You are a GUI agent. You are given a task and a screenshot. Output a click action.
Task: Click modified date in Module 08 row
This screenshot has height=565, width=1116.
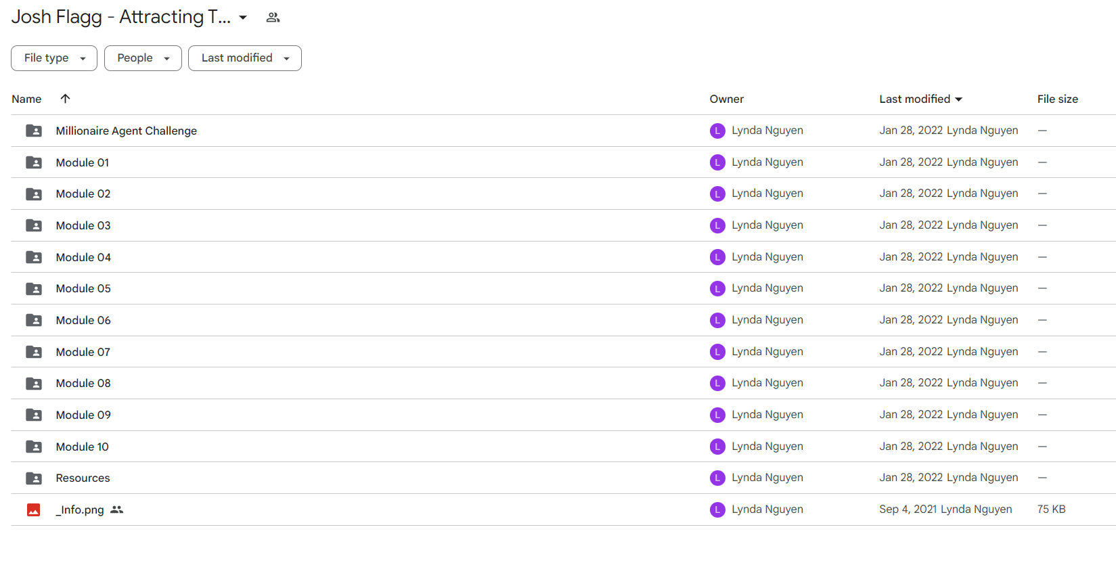[911, 383]
